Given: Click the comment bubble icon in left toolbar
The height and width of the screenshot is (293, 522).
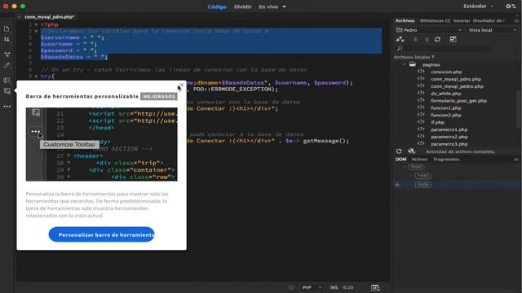Looking at the screenshot, I should point(7,81).
